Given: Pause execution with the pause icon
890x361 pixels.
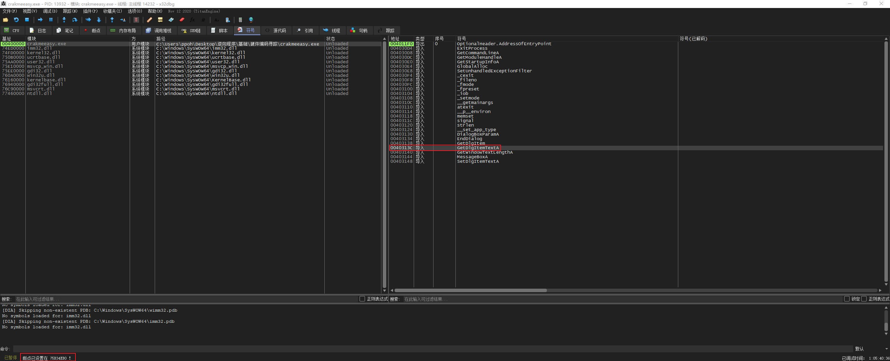Looking at the screenshot, I should point(51,20).
